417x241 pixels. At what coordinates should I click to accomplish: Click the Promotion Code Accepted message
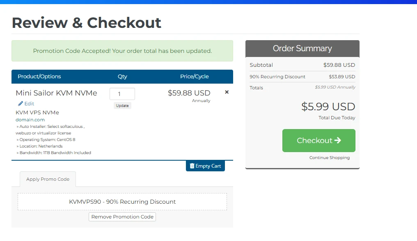[122, 51]
